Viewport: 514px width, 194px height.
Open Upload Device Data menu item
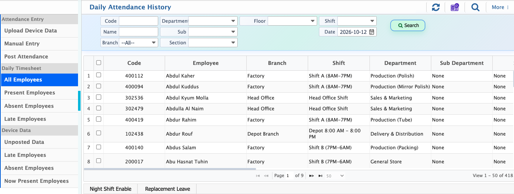tap(39, 31)
